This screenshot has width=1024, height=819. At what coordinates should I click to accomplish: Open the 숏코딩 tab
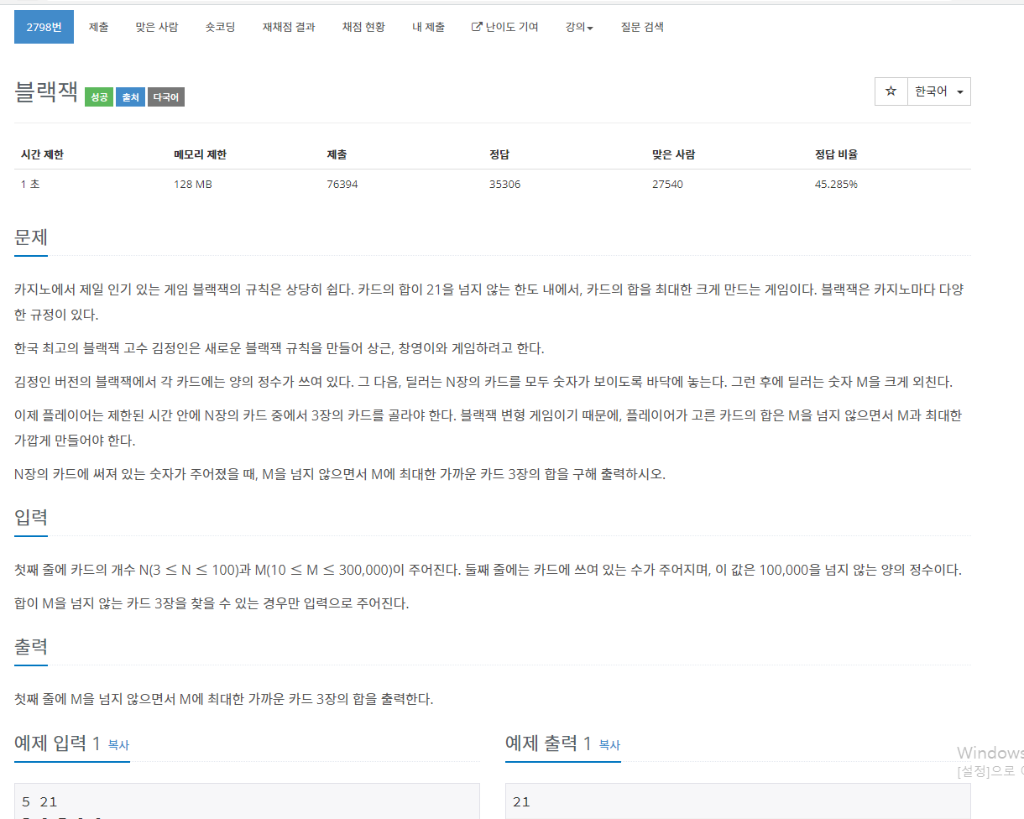(220, 27)
